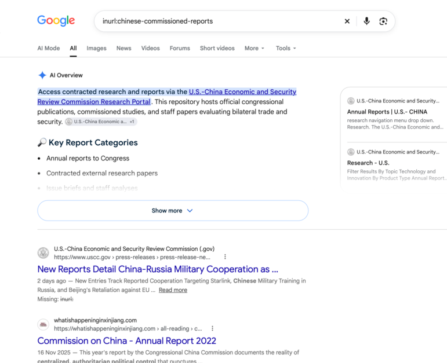Click 'Annual reports to Congress' bullet text
Image resolution: width=447 pixels, height=363 pixels.
(x=88, y=158)
